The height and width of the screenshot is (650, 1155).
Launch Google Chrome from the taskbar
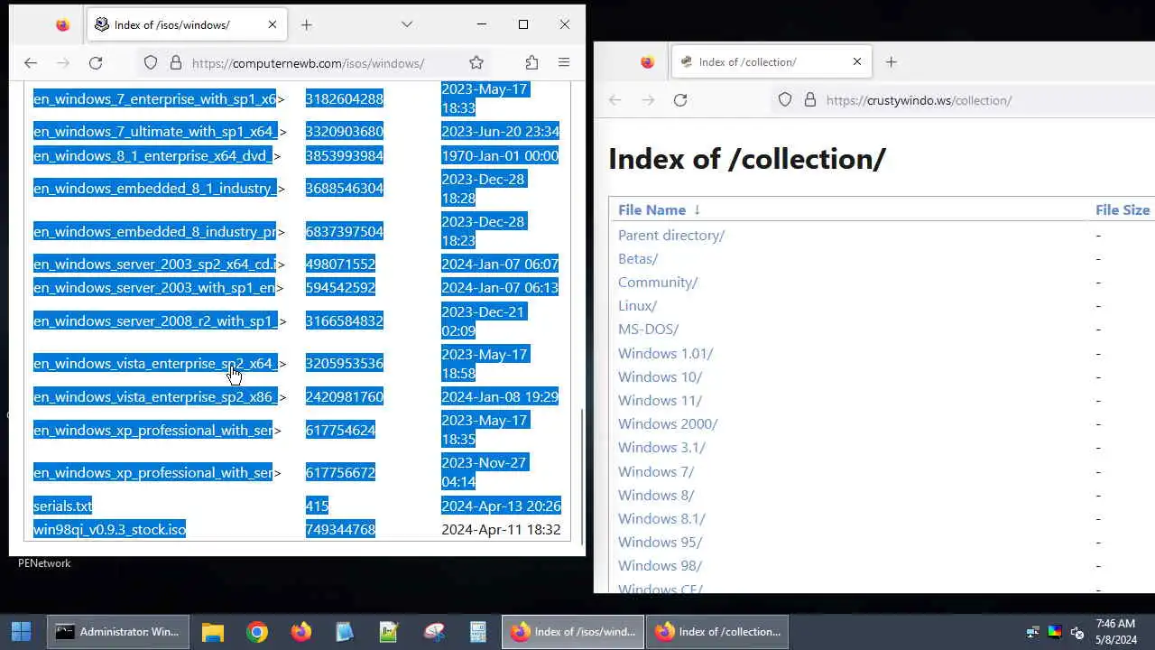257,632
